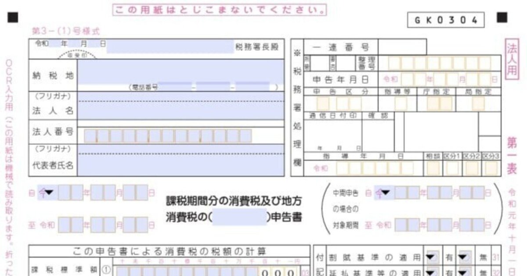The image size is (527, 276).
Task: Click the 指導等 header cell
Action: pyautogui.click(x=397, y=92)
